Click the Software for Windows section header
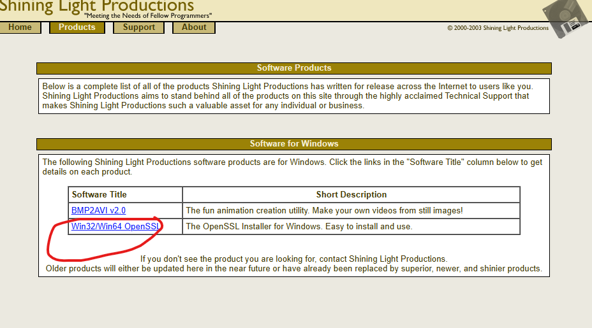 294,144
